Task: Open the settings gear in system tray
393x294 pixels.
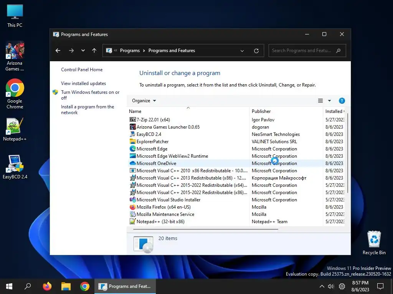Action: pos(342,286)
